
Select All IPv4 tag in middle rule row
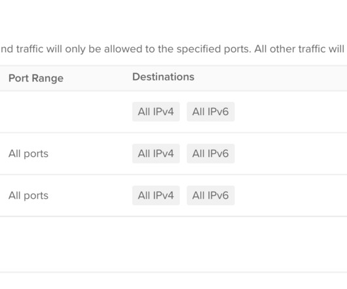[156, 154]
